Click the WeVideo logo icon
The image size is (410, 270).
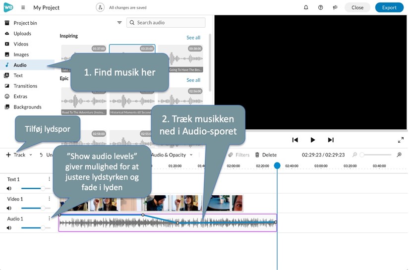tap(8, 7)
